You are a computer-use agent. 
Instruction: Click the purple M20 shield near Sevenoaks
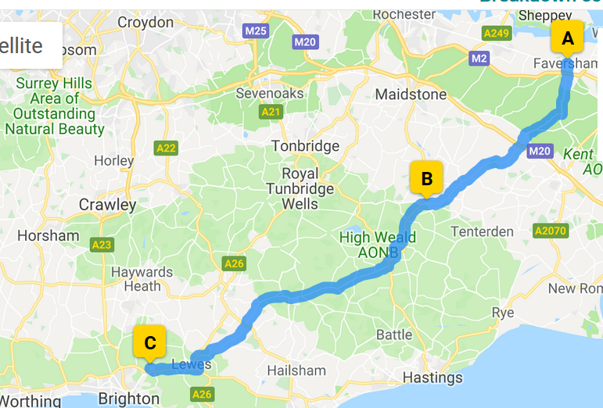[305, 42]
